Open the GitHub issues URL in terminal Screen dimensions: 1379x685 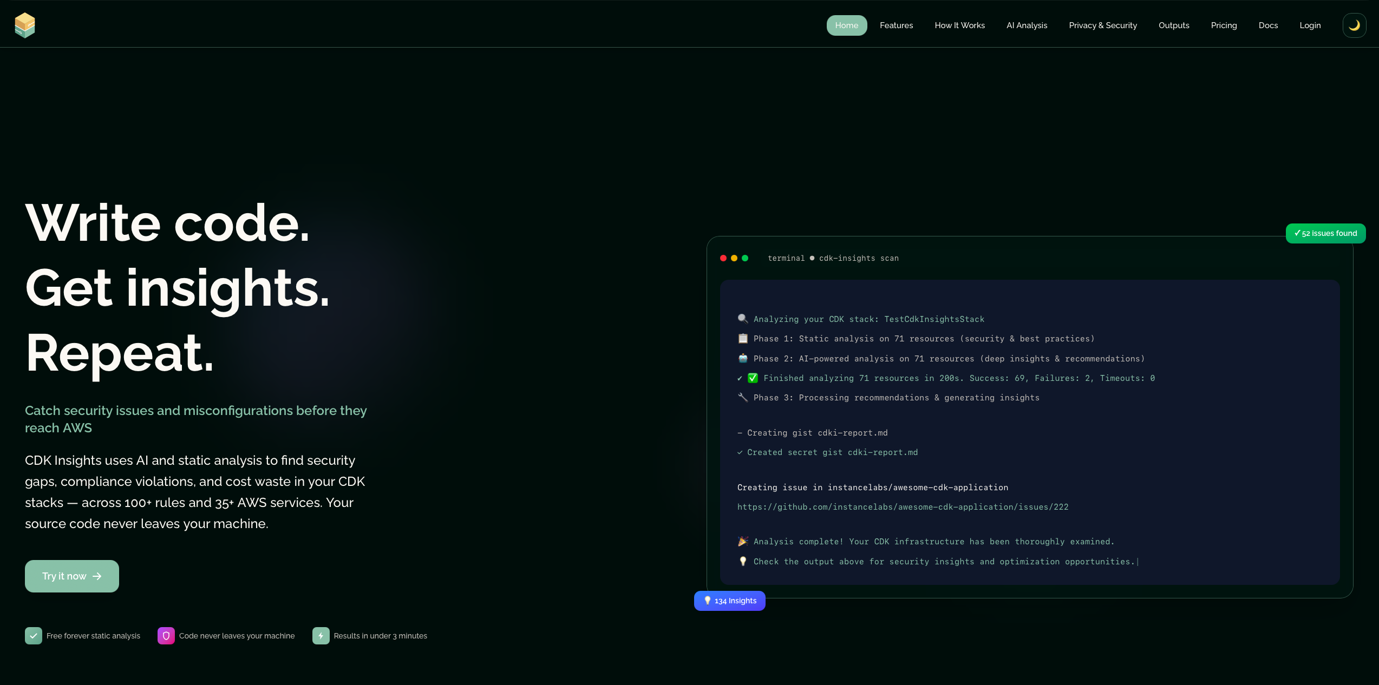point(903,507)
